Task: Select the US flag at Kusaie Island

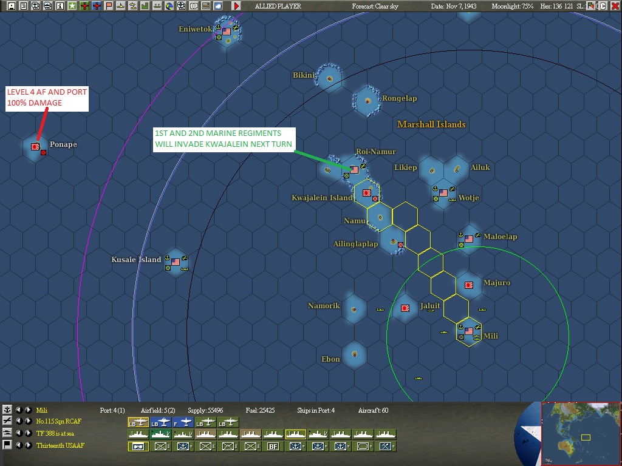Action: [x=176, y=262]
